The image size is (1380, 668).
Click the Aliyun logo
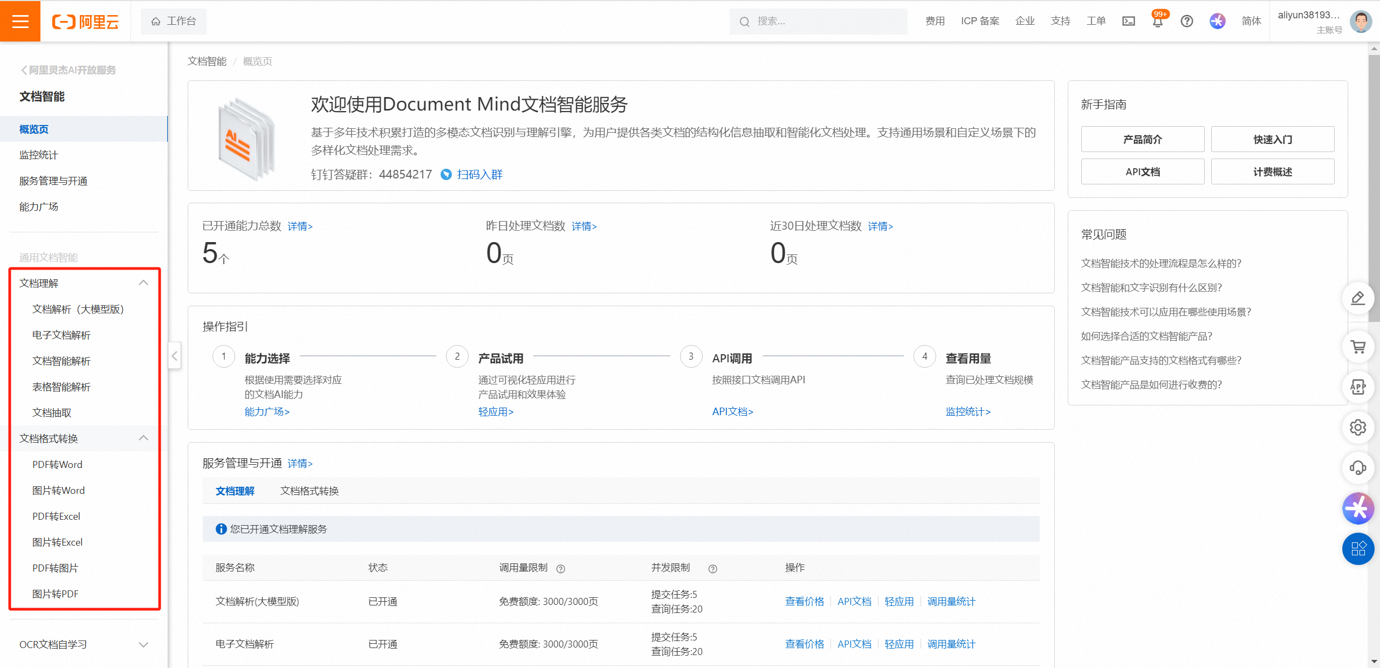(85, 22)
